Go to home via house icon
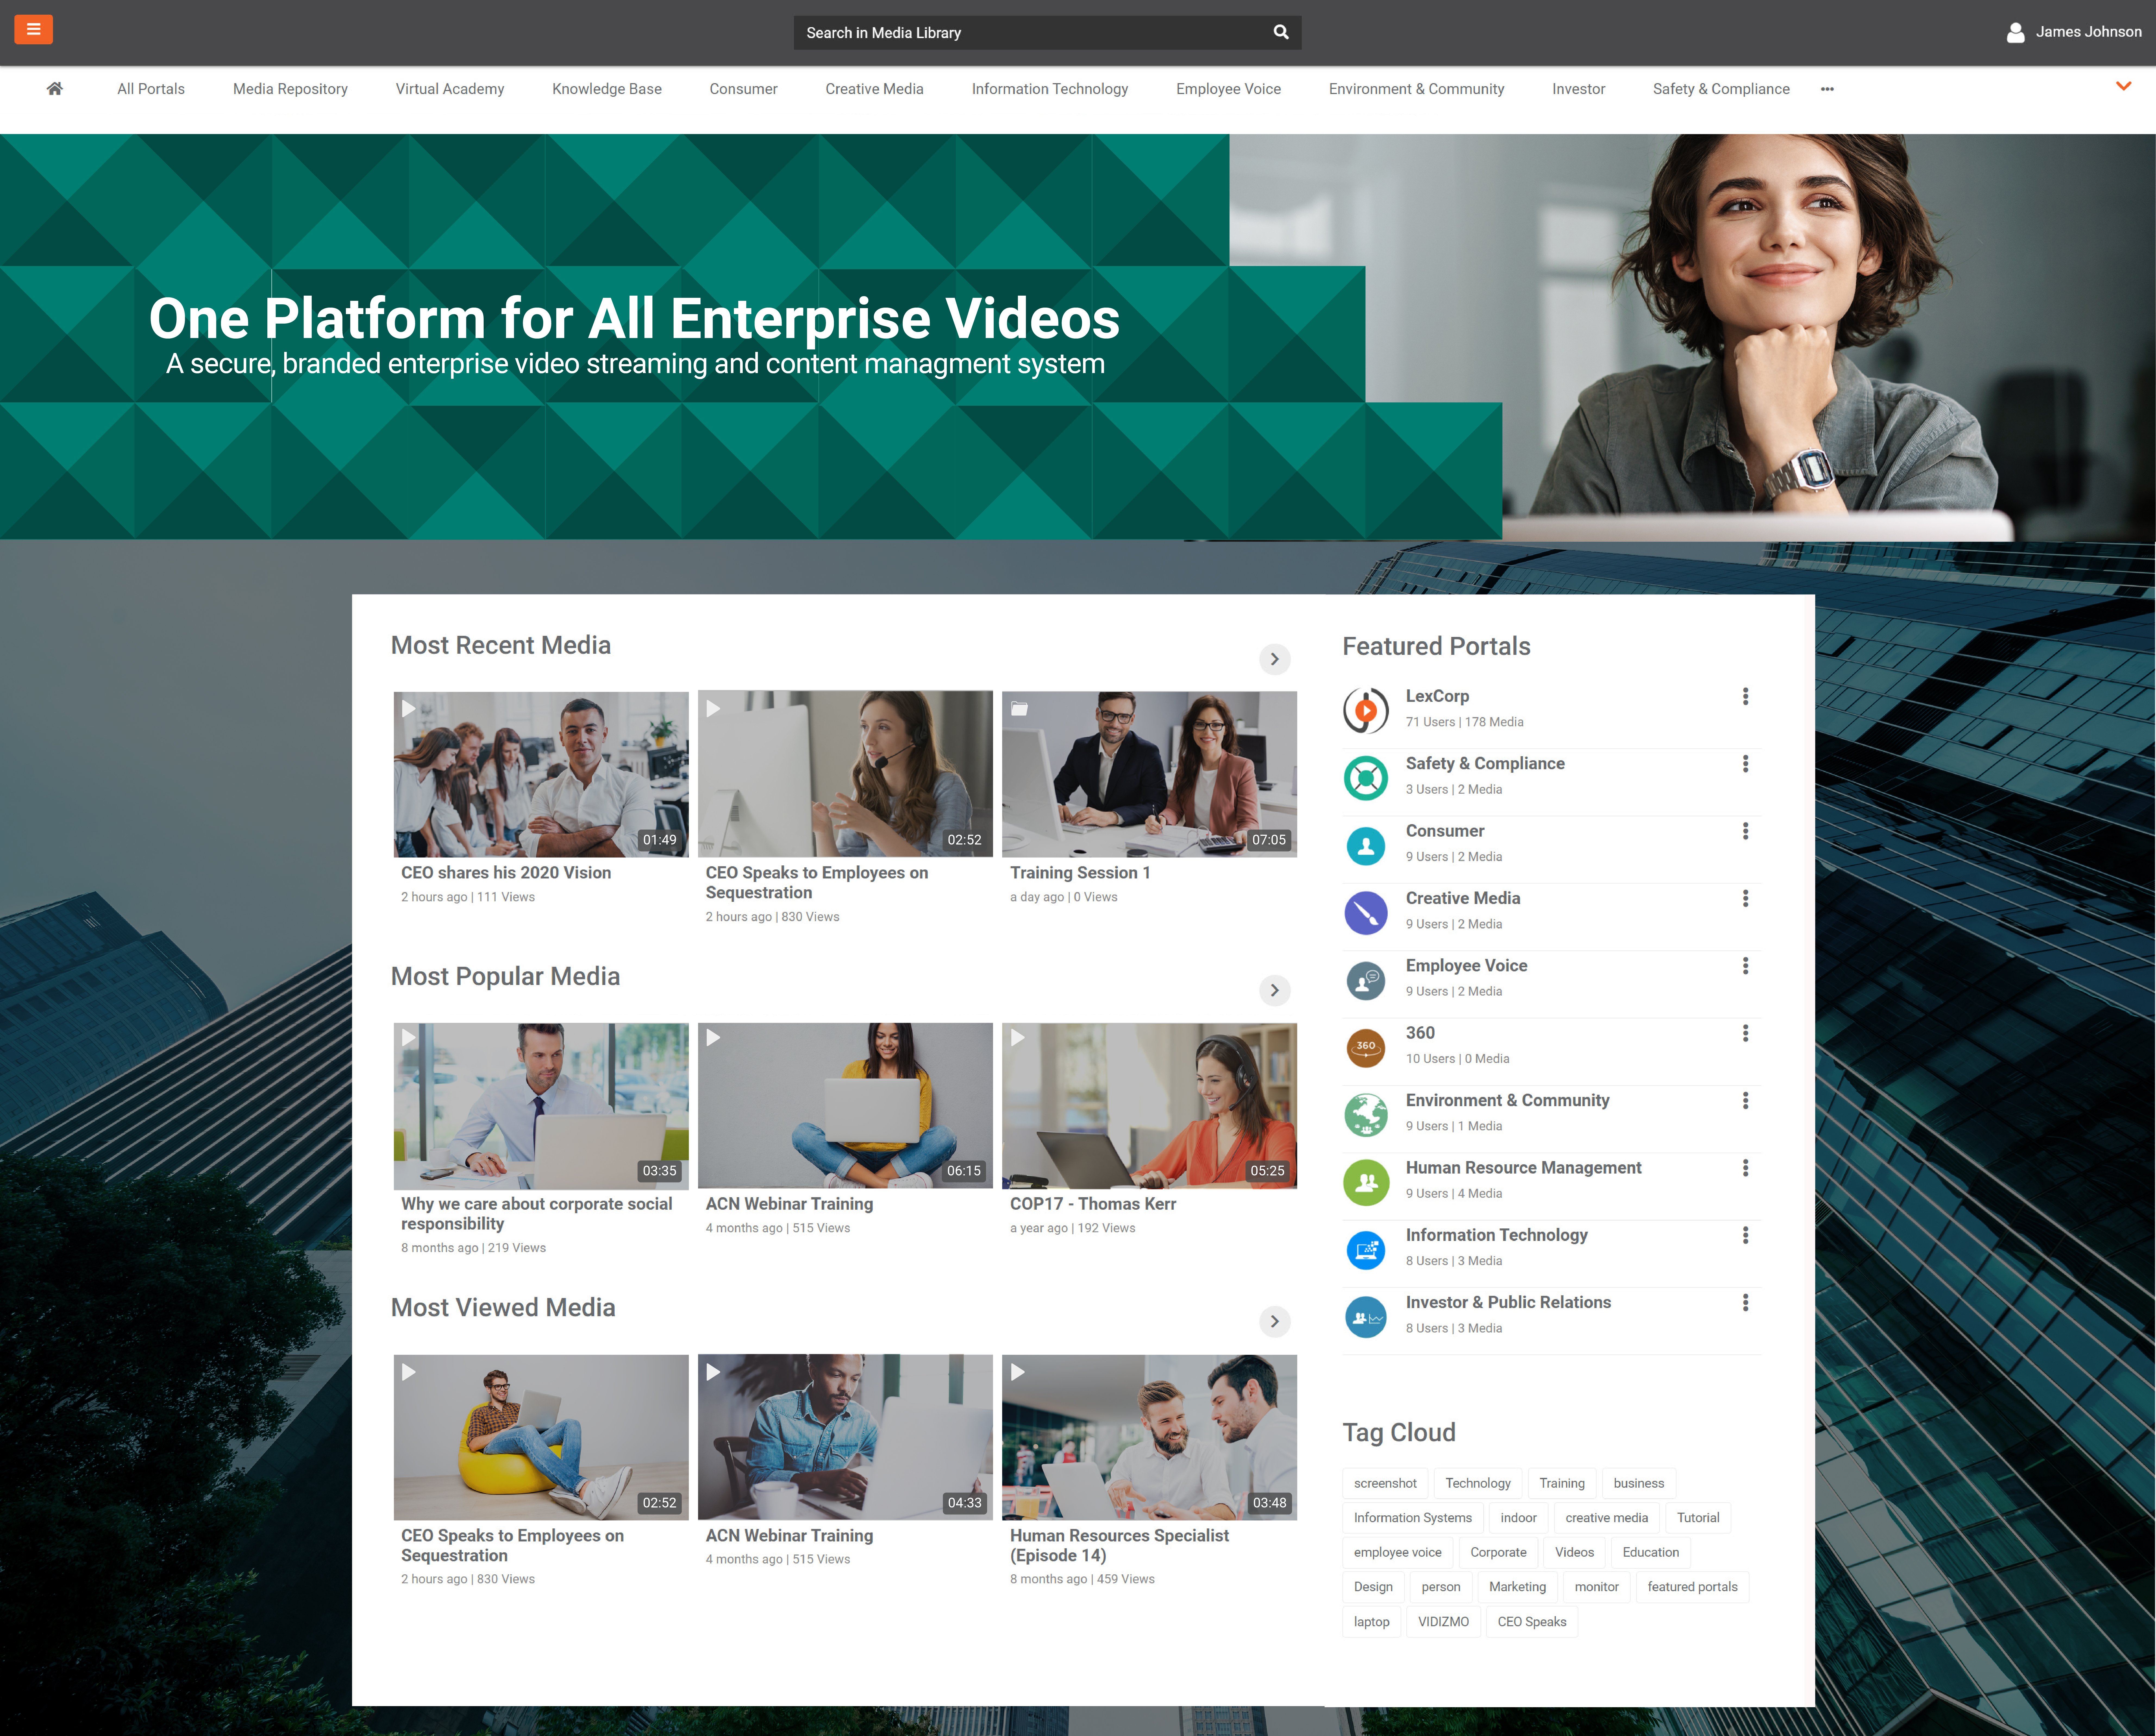 55,89
